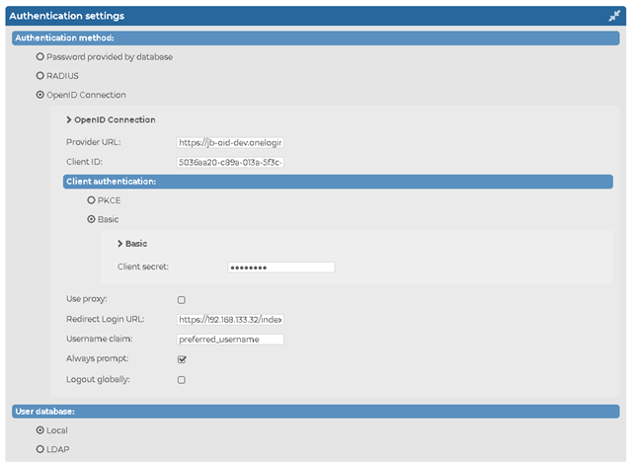Click the Client authentication header bar

(338, 182)
